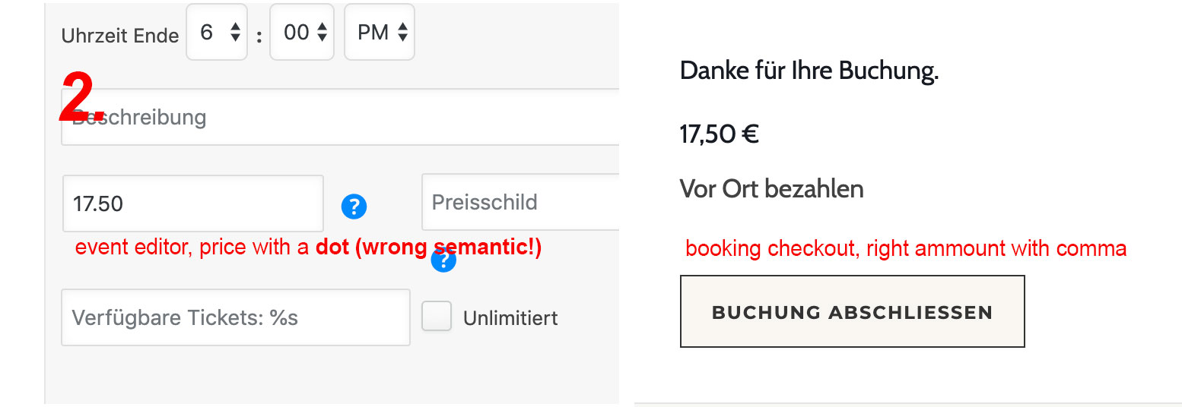
Task: Click the colon between hour and minutes
Action: (259, 35)
